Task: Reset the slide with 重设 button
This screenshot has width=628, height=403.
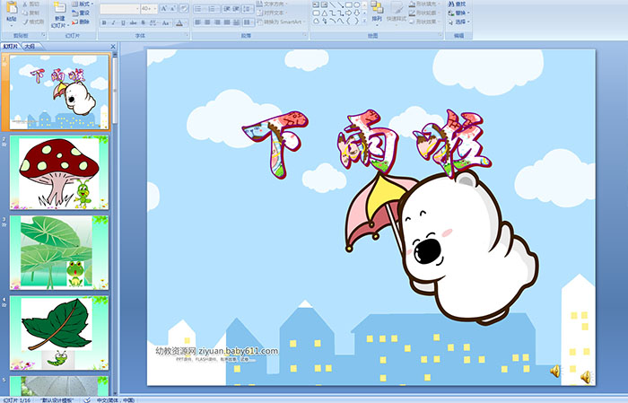Action: (82, 13)
